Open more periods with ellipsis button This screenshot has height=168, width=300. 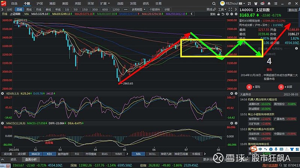click(x=126, y=9)
